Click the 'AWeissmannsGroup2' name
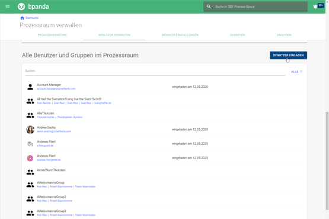The width and height of the screenshot is (329, 219). tap(52, 197)
